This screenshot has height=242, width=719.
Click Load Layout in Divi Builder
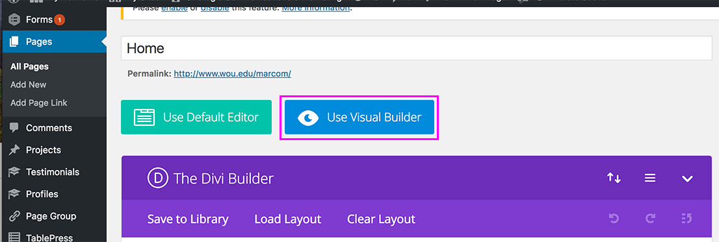pyautogui.click(x=288, y=219)
